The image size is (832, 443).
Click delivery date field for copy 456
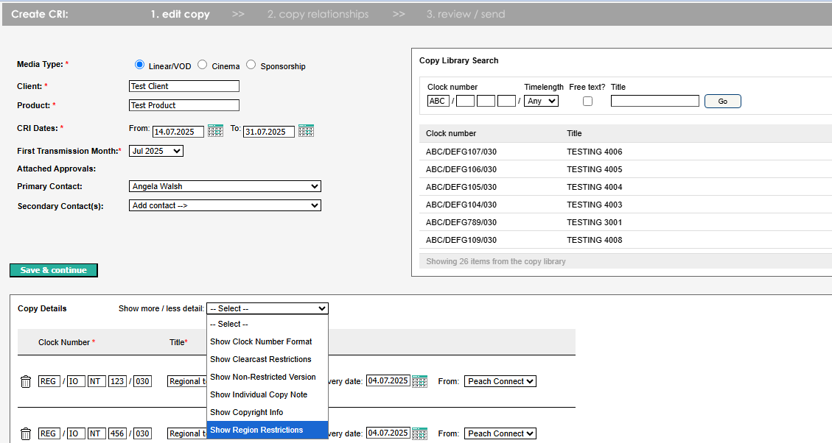tap(388, 433)
